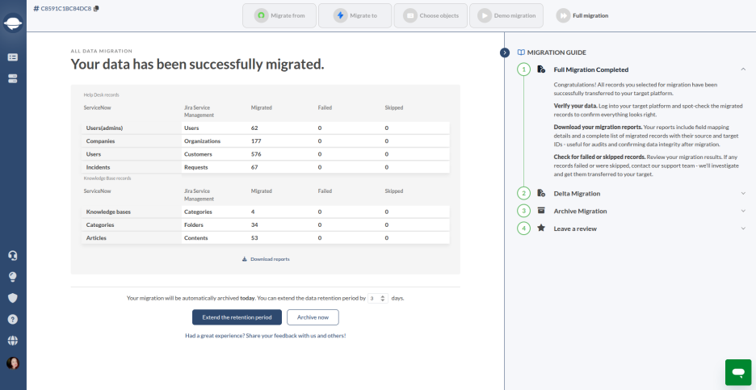Image resolution: width=756 pixels, height=390 pixels.
Task: Go to the Migrate to step
Action: point(355,15)
